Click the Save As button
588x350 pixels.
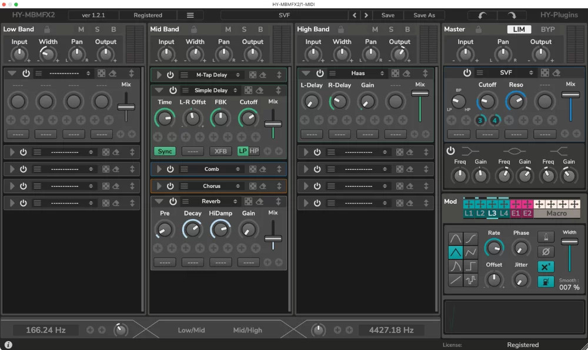click(424, 15)
